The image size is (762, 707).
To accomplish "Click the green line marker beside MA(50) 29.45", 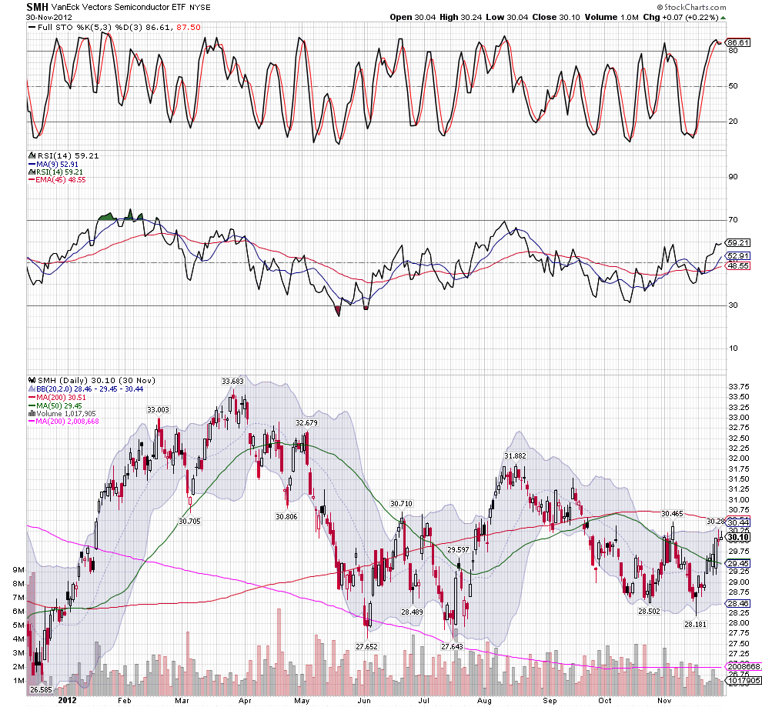I will (x=31, y=405).
